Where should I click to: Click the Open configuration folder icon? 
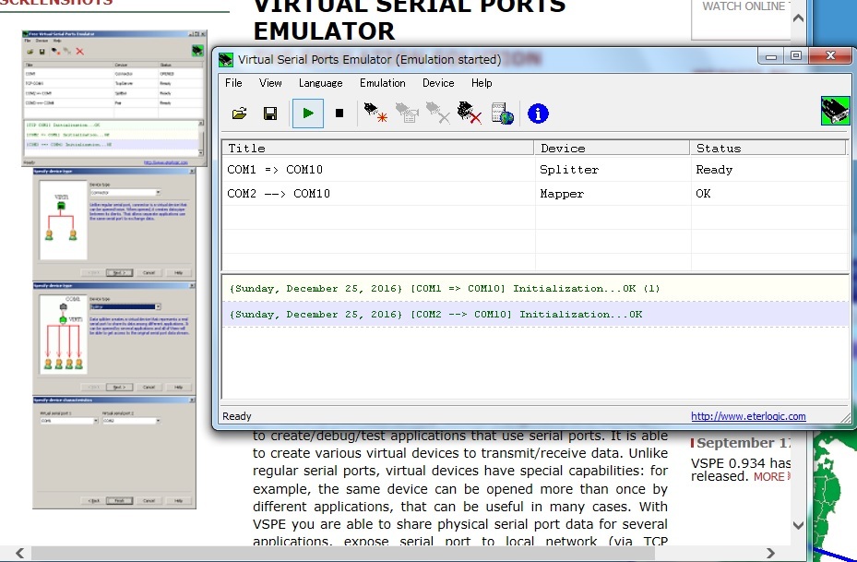[x=239, y=114]
